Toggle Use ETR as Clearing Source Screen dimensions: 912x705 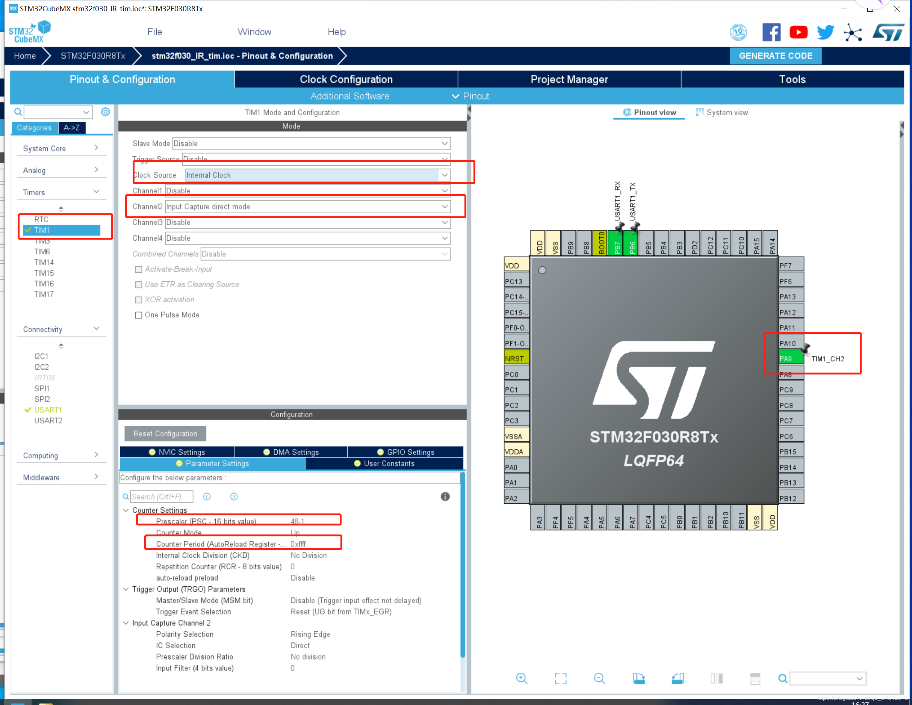point(139,285)
